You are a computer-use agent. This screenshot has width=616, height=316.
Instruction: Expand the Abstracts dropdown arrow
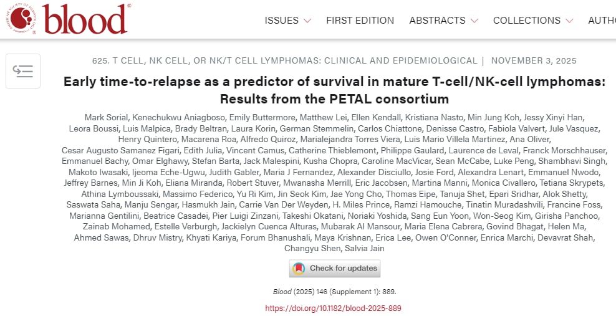tap(474, 21)
